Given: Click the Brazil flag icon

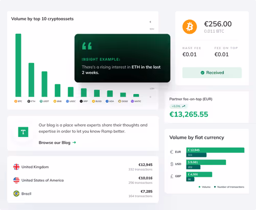Looking at the screenshot, I should click(x=16, y=194).
